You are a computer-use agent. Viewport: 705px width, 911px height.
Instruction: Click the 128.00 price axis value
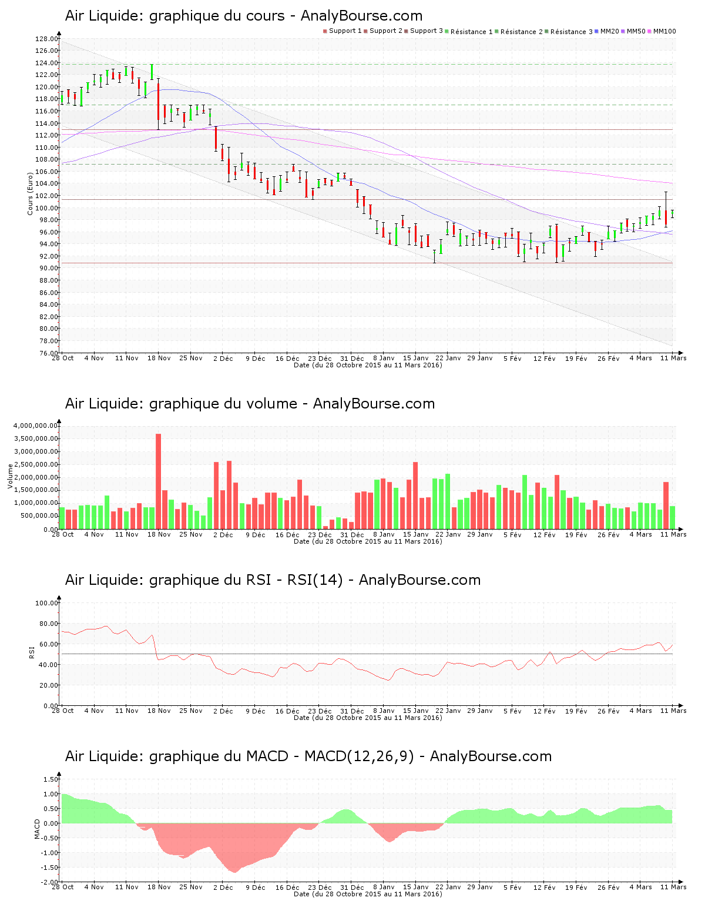tap(46, 39)
